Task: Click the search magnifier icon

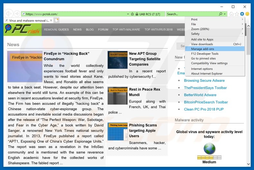Action: pyautogui.click(x=221, y=14)
